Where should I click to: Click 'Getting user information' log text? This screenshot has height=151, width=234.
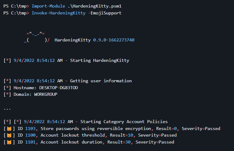[x=101, y=81]
